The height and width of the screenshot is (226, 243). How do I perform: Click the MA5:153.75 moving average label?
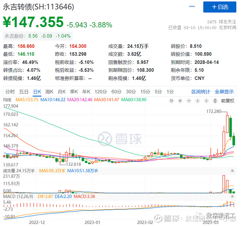27,100
